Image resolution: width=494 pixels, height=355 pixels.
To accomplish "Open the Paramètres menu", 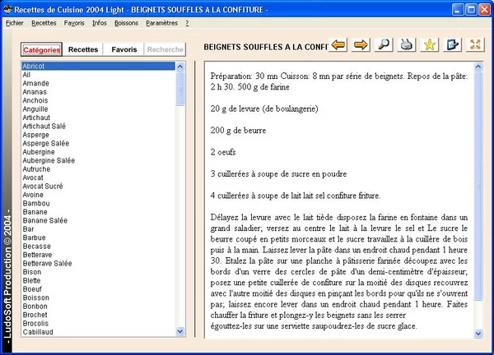I will 161,23.
